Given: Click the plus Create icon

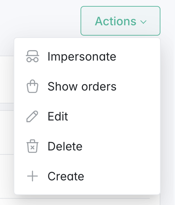Looking at the screenshot, I should pos(32,176).
